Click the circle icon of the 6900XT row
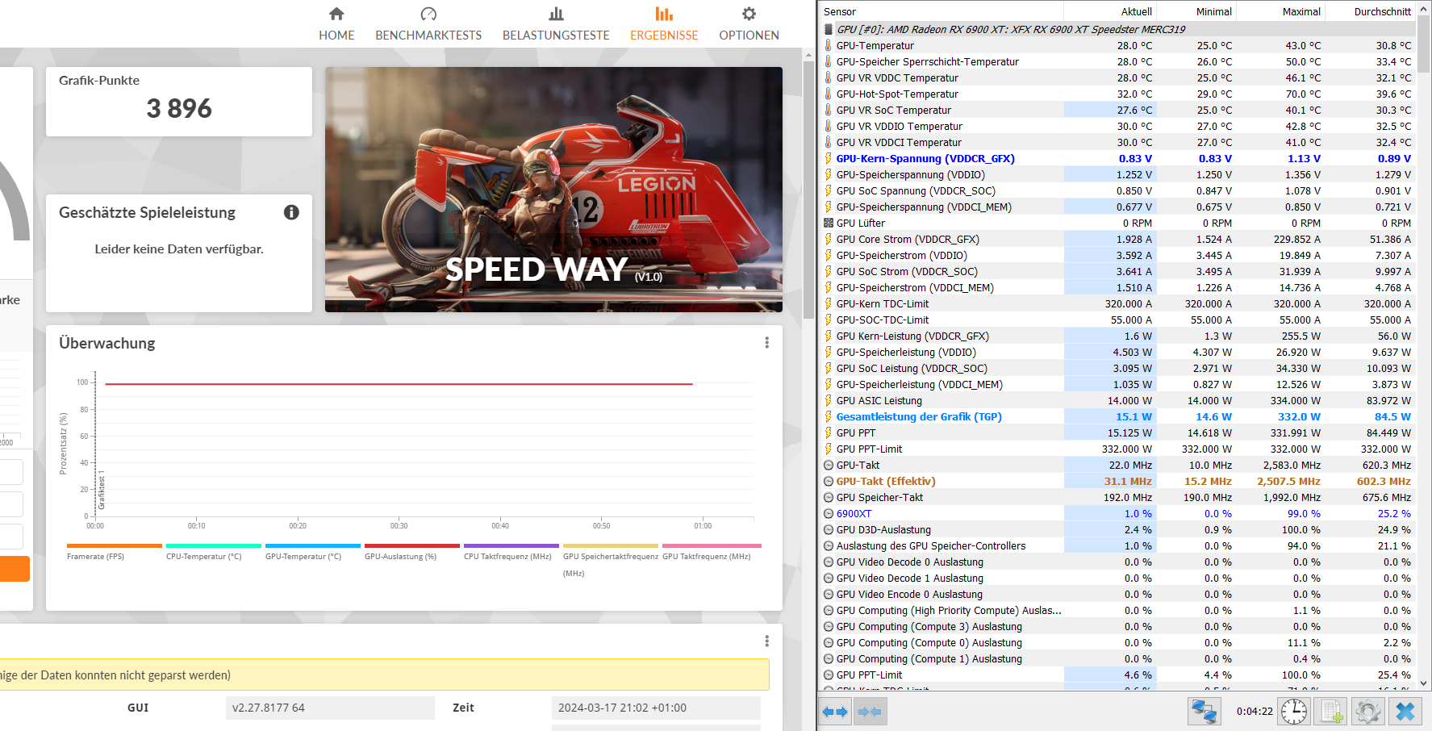 point(829,513)
